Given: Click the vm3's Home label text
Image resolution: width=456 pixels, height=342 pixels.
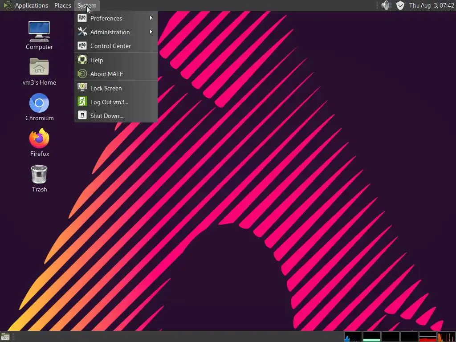Looking at the screenshot, I should pos(39,82).
